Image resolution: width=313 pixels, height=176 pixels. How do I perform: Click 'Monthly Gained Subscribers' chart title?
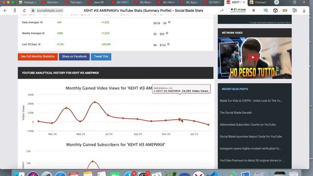[115, 145]
